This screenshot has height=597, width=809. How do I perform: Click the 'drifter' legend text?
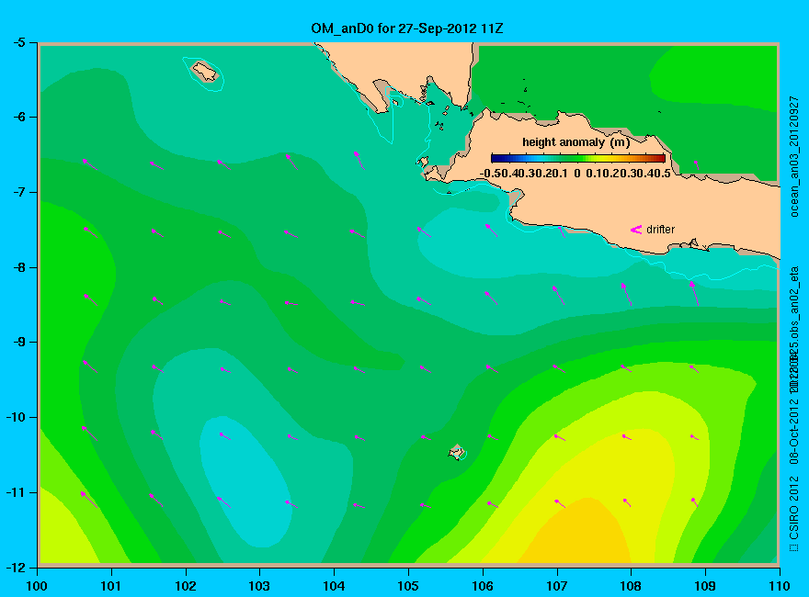660,230
